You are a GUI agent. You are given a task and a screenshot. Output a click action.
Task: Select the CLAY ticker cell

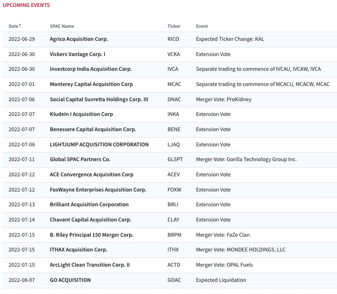coord(173,220)
